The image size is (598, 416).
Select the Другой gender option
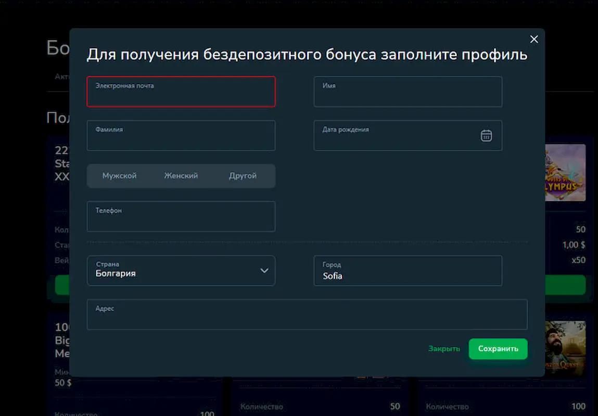pyautogui.click(x=243, y=176)
